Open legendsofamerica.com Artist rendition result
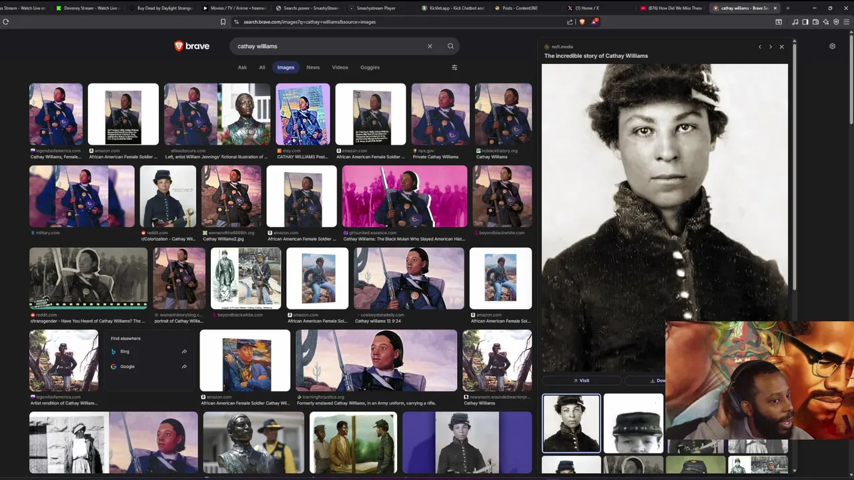Viewport: 854px width, 480px height. point(64,361)
